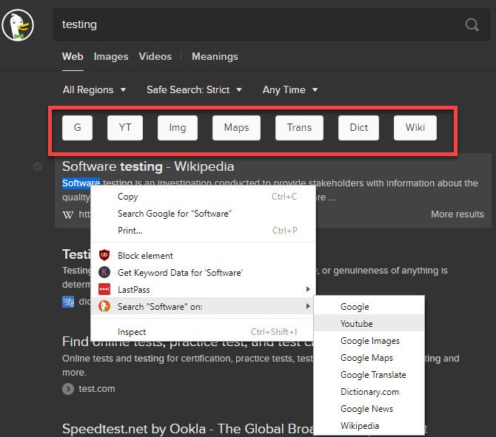The width and height of the screenshot is (496, 437).
Task: Click the search box containing testing
Action: pos(272,24)
